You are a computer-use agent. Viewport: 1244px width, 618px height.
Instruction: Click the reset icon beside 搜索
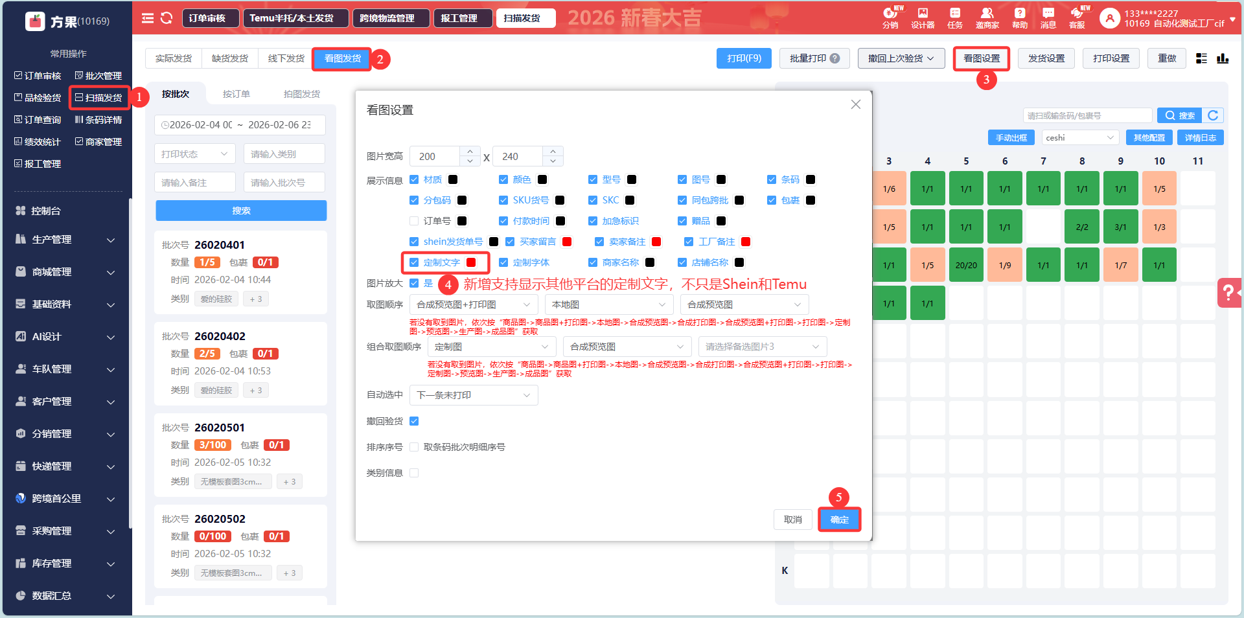tap(1213, 115)
